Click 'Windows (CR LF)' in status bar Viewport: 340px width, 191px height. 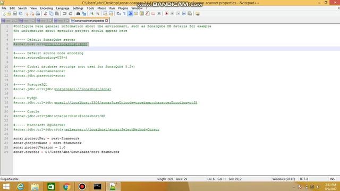click(x=284, y=179)
